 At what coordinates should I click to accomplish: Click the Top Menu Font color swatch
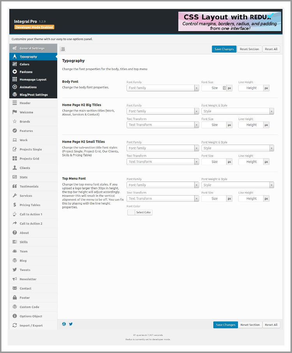coord(131,212)
